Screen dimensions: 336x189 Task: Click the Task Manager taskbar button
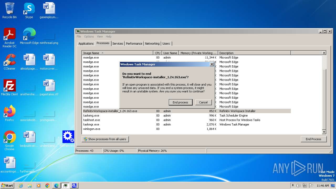click(x=65, y=186)
